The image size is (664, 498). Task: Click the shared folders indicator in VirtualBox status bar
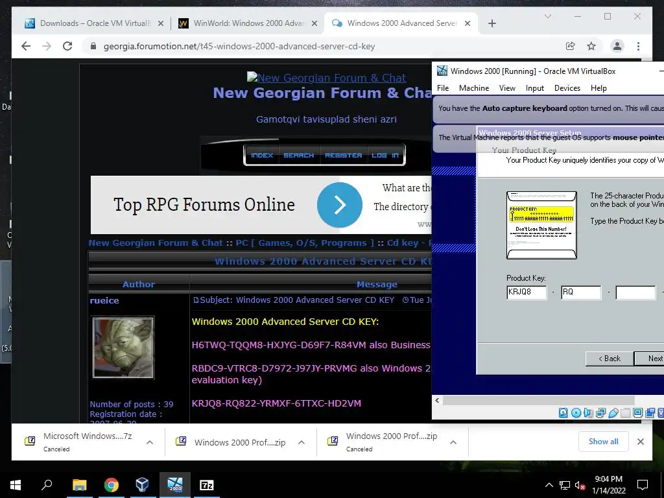(x=626, y=412)
